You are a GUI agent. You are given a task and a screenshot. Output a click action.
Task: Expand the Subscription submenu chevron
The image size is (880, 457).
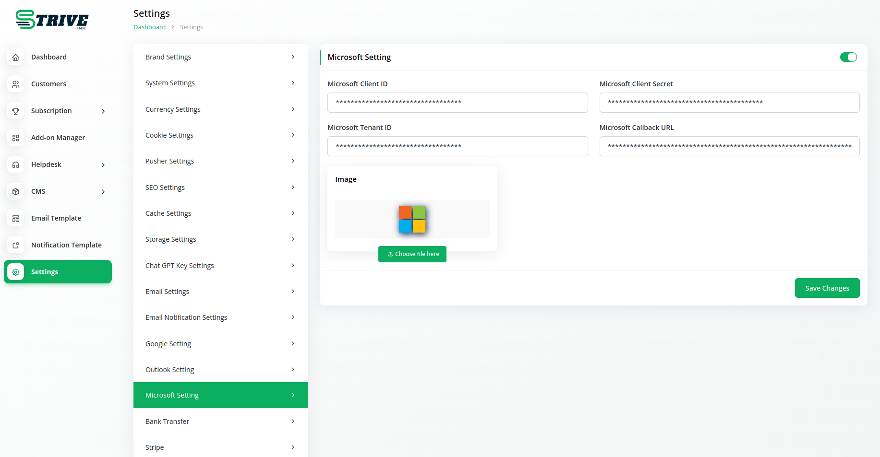click(103, 111)
